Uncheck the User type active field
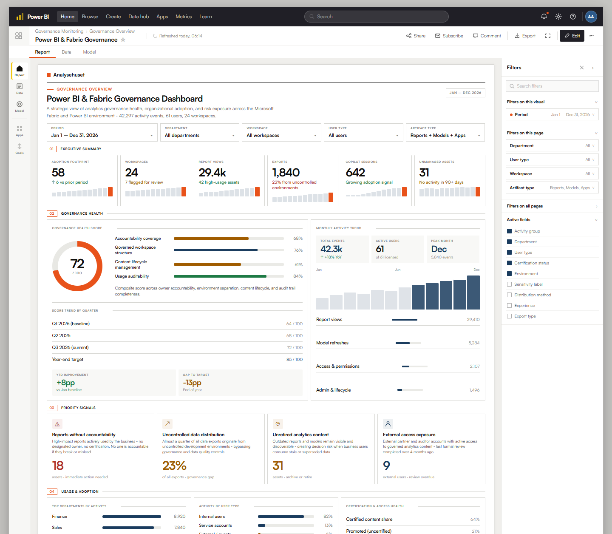This screenshot has width=612, height=534. (x=509, y=253)
